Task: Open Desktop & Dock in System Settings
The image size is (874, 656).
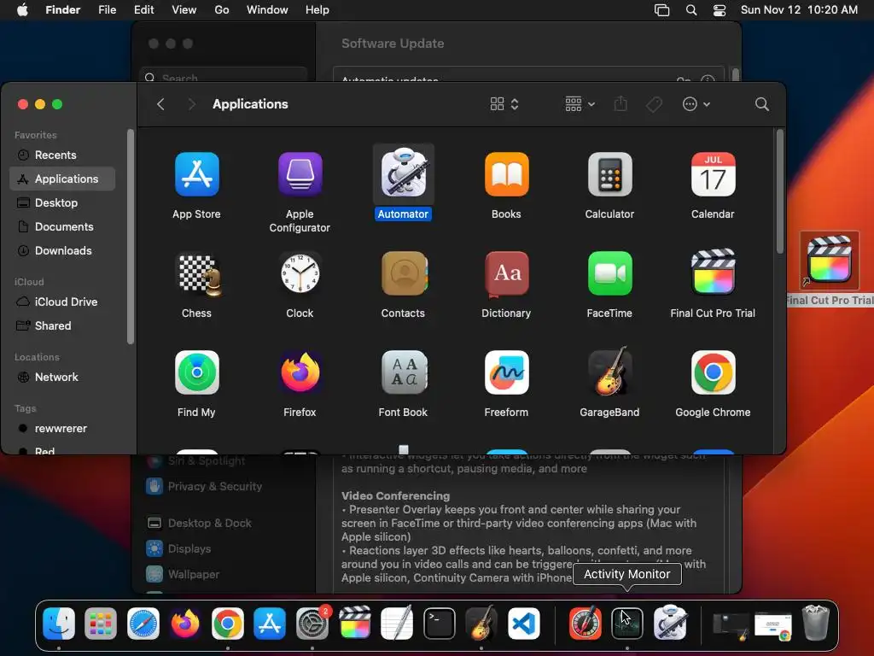Action: 199,524
